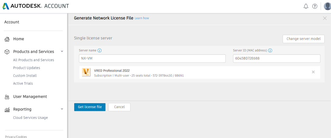Image resolution: width=331 pixels, height=138 pixels.
Task: Click the Get license file button
Action: pos(90,107)
